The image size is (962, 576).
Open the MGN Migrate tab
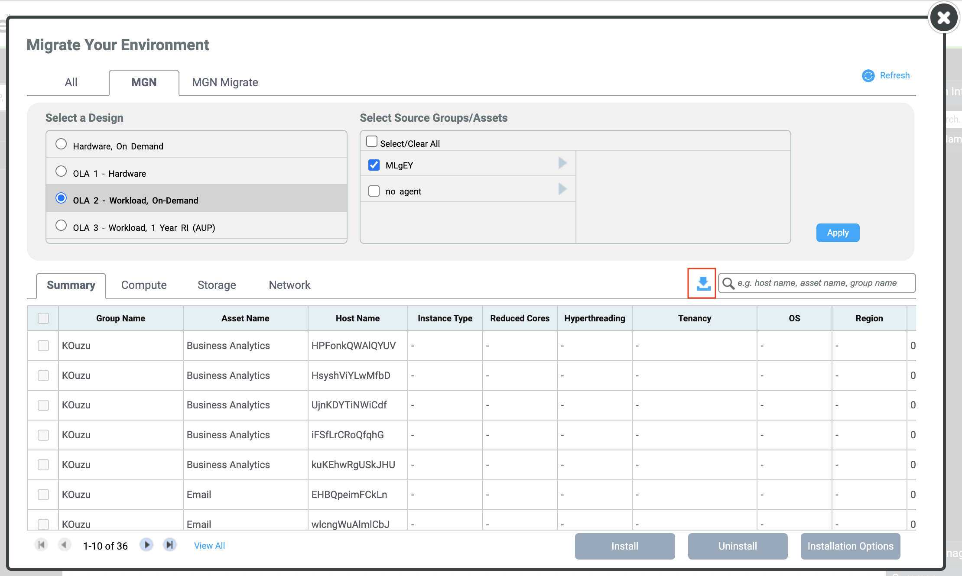[225, 82]
